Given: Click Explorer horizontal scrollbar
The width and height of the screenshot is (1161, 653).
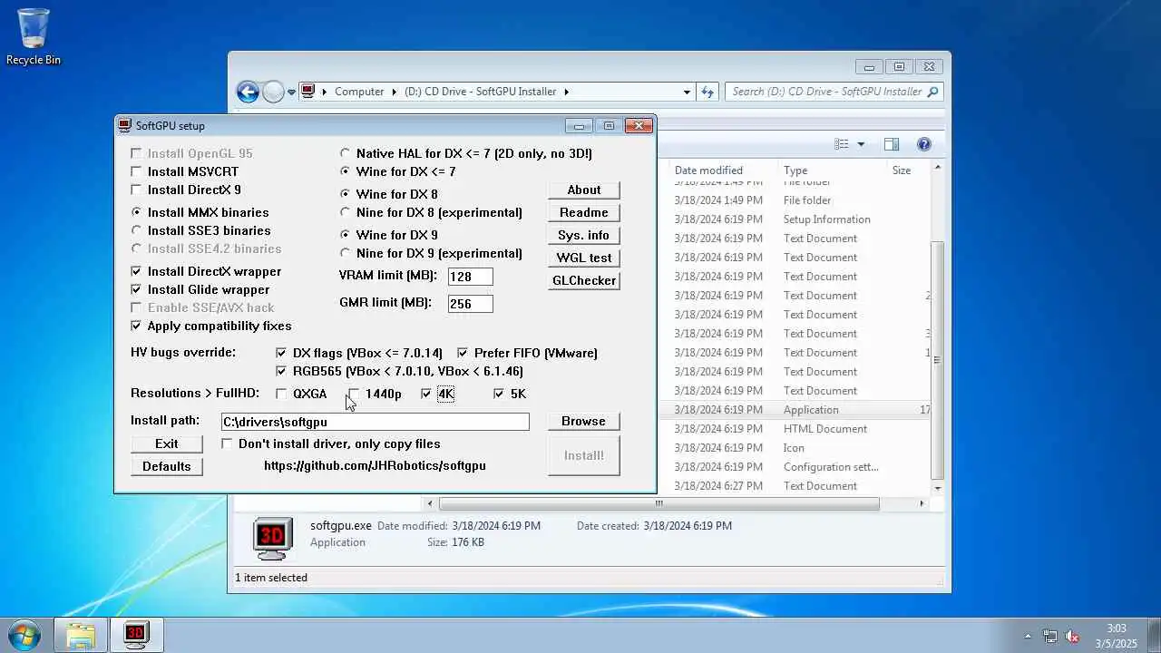Looking at the screenshot, I should (659, 503).
